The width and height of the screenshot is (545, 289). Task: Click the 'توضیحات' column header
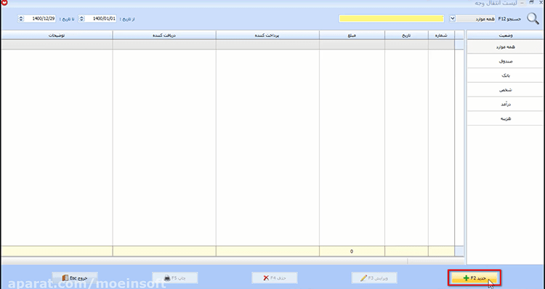point(57,35)
